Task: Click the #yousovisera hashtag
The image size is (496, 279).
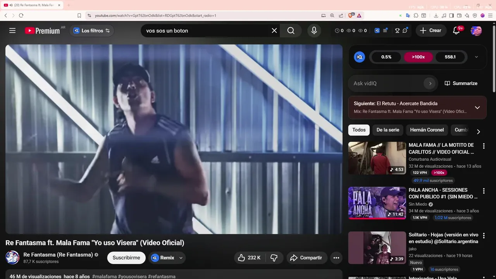Action: point(132,277)
